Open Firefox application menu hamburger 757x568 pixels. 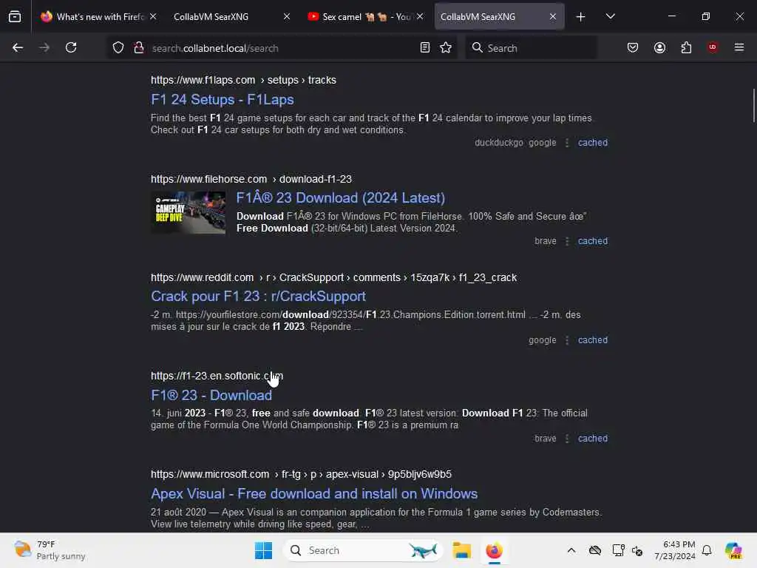point(739,47)
